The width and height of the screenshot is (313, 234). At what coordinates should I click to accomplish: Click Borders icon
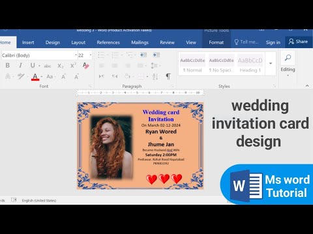coord(141,76)
